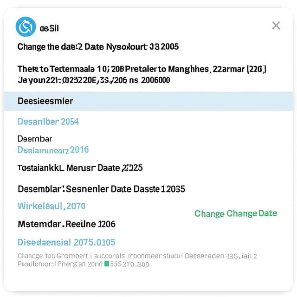Viewport: 297px width, 297px height.
Task: Click the '33 2005' date in heading
Action: [164, 46]
